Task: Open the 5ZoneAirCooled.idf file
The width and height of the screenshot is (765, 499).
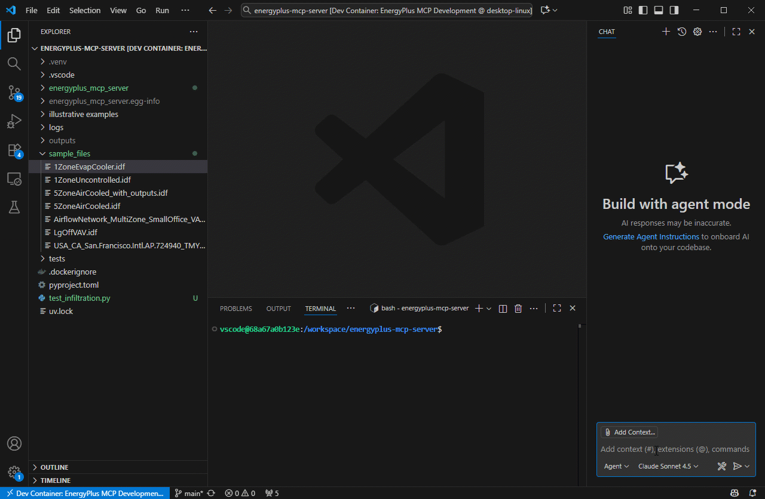Action: point(88,206)
